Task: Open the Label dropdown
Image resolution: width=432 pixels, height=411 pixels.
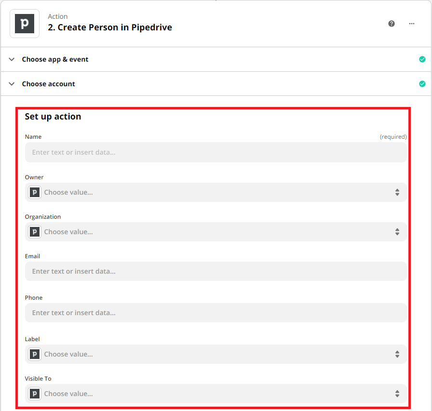Action: coord(216,354)
